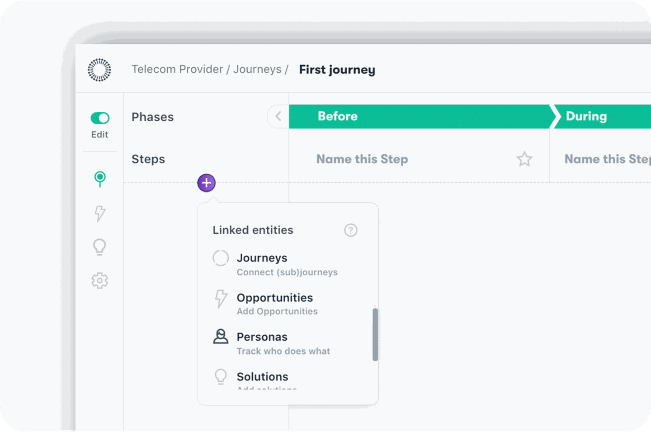Click the company logo in the header
The width and height of the screenshot is (651, 432).
pyautogui.click(x=99, y=70)
